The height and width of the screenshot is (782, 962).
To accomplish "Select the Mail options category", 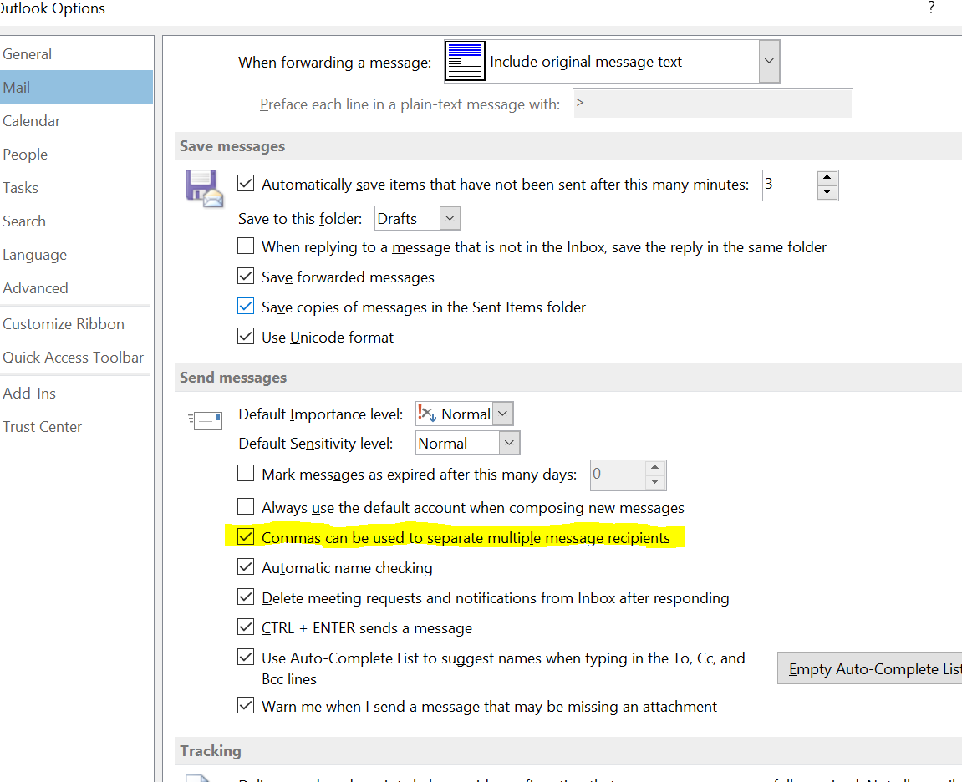I will [76, 87].
